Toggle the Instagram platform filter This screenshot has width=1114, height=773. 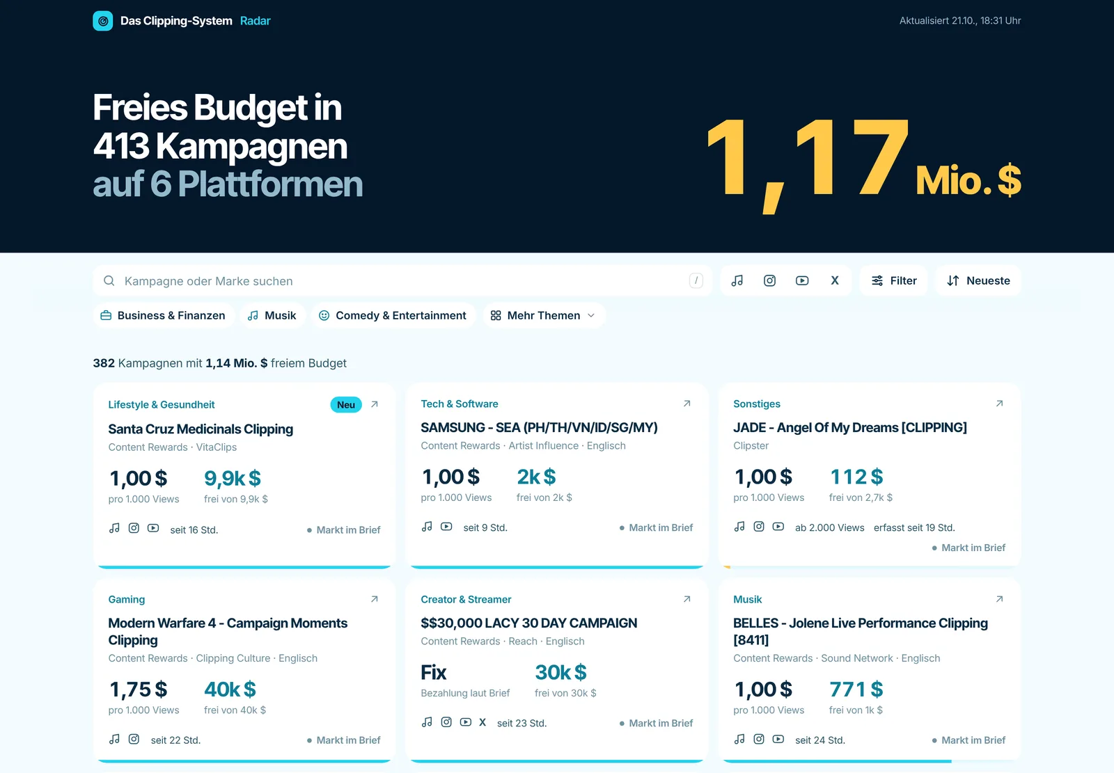769,280
